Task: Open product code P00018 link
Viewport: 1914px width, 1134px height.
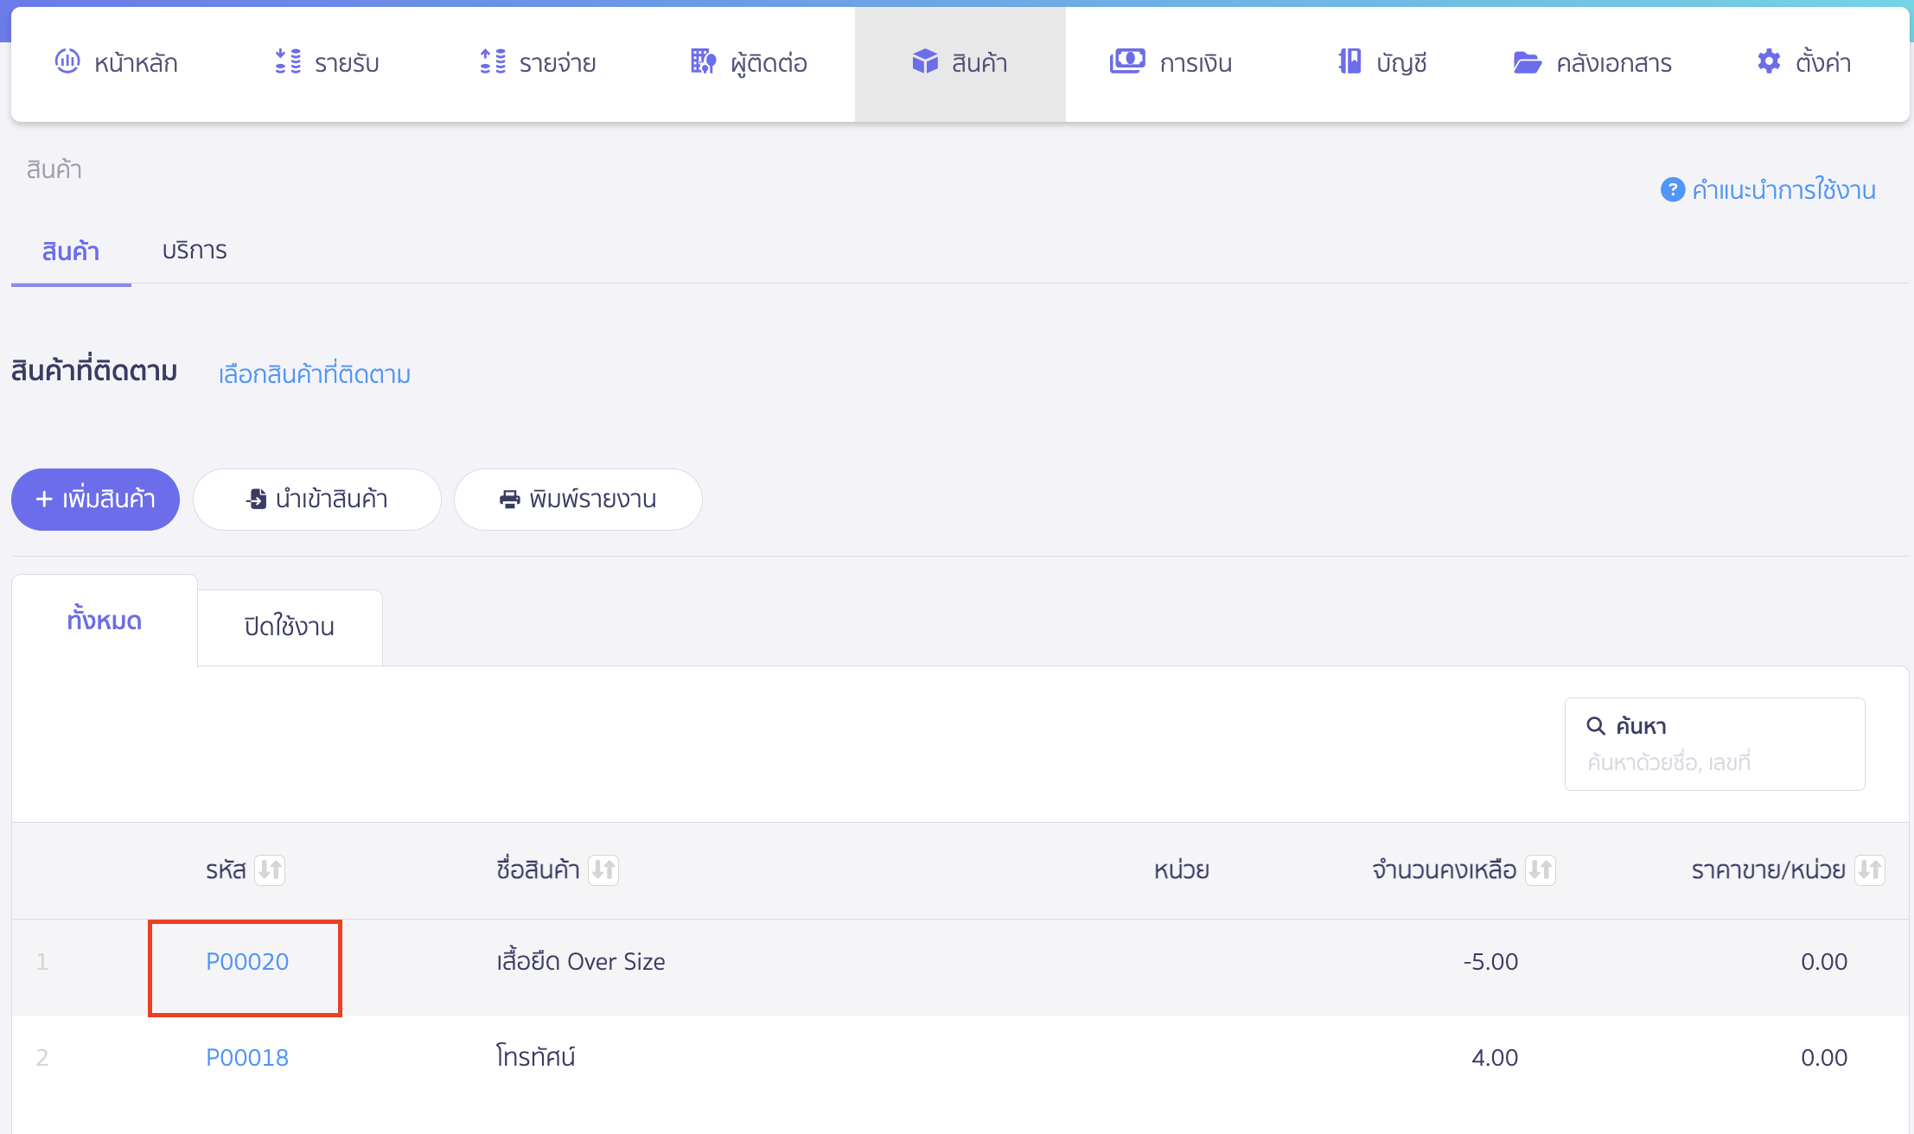Action: click(247, 1057)
